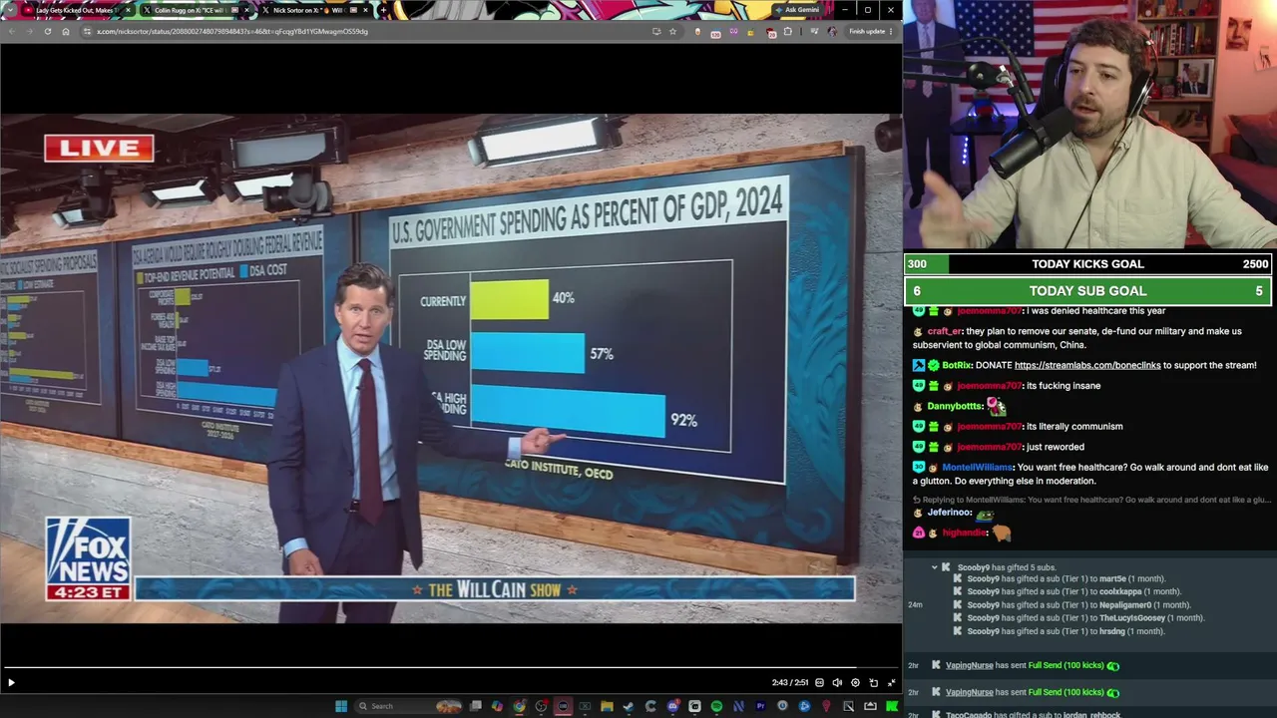Play the Fox News video
The image size is (1277, 718).
(11, 683)
